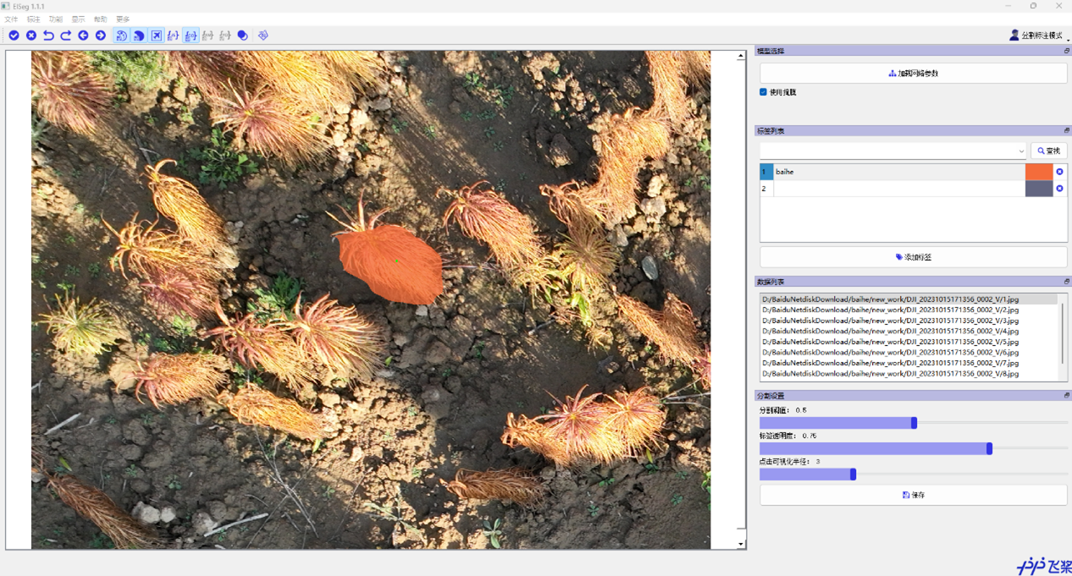Open the 文件 menu
The image size is (1072, 576).
[12, 18]
